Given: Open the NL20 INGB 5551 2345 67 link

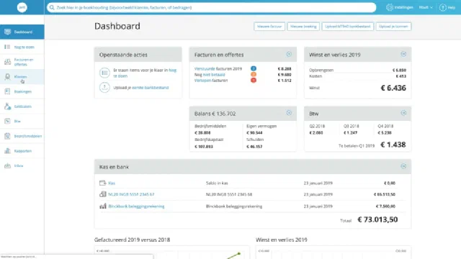Looking at the screenshot, I should tap(131, 194).
